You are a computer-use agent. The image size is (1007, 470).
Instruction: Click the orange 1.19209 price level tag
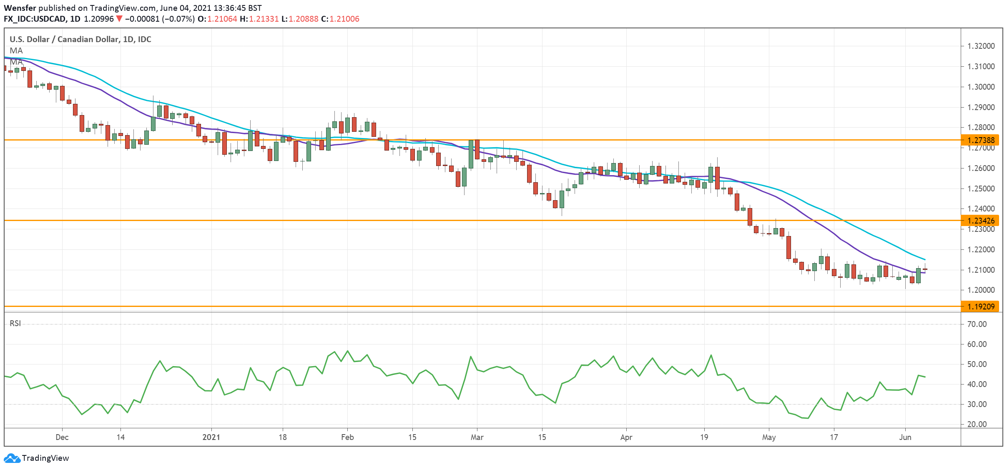(985, 307)
